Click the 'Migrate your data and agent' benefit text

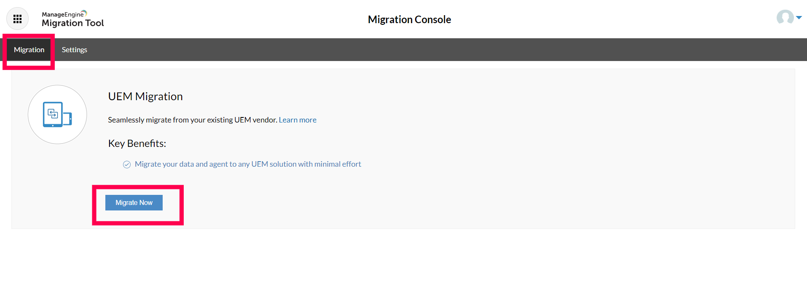[x=248, y=164]
